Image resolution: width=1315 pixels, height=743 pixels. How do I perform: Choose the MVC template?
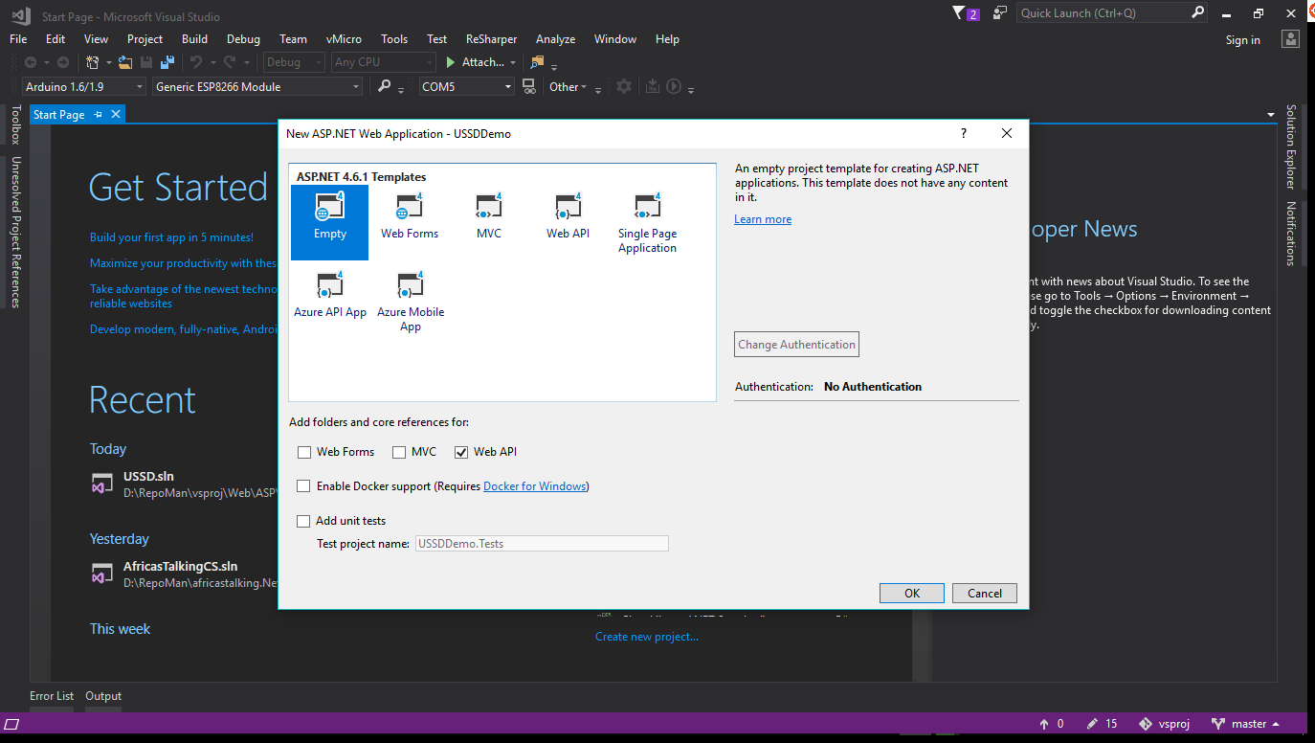tap(489, 215)
